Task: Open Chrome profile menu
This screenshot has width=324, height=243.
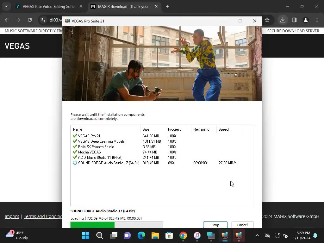Action: [306, 20]
